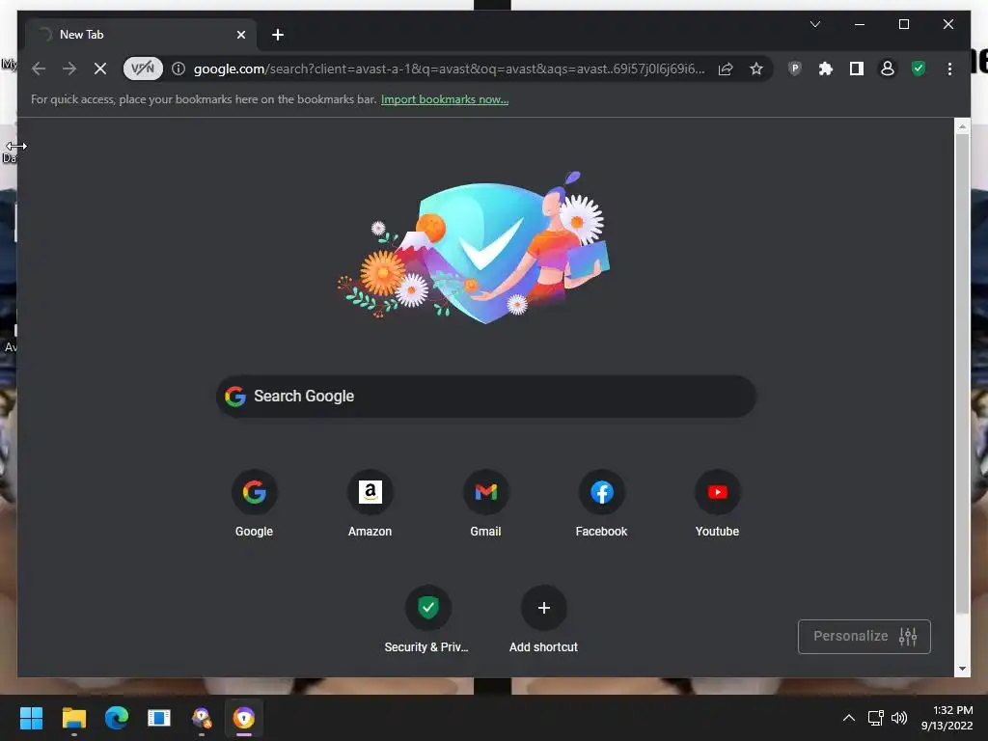Go back with the back arrow
988x741 pixels.
coord(39,69)
